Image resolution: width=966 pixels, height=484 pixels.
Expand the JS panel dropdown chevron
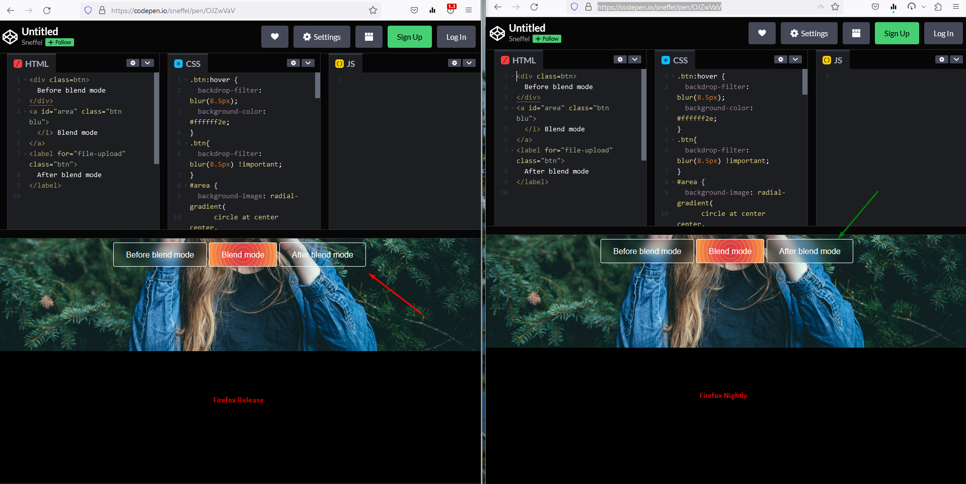click(x=469, y=63)
